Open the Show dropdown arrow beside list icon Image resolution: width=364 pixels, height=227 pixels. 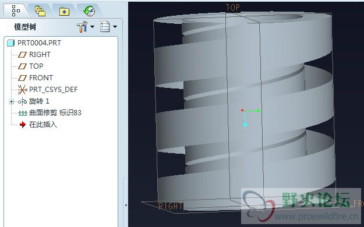coord(115,27)
